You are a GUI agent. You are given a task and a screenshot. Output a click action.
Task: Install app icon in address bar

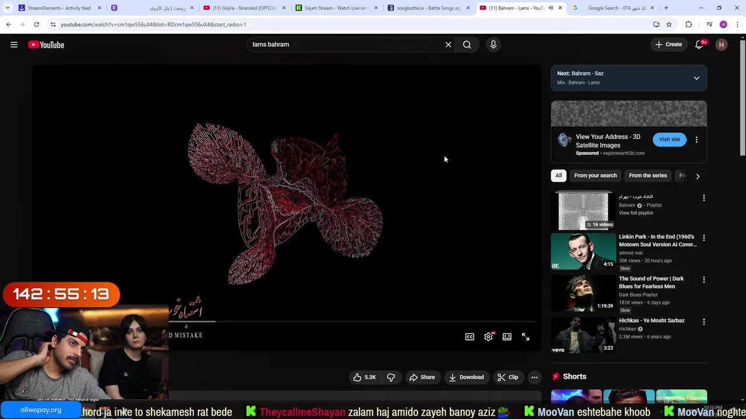[656, 24]
